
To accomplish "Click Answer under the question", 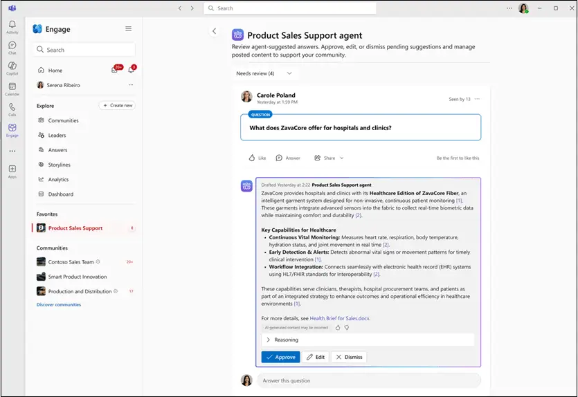I will 288,158.
